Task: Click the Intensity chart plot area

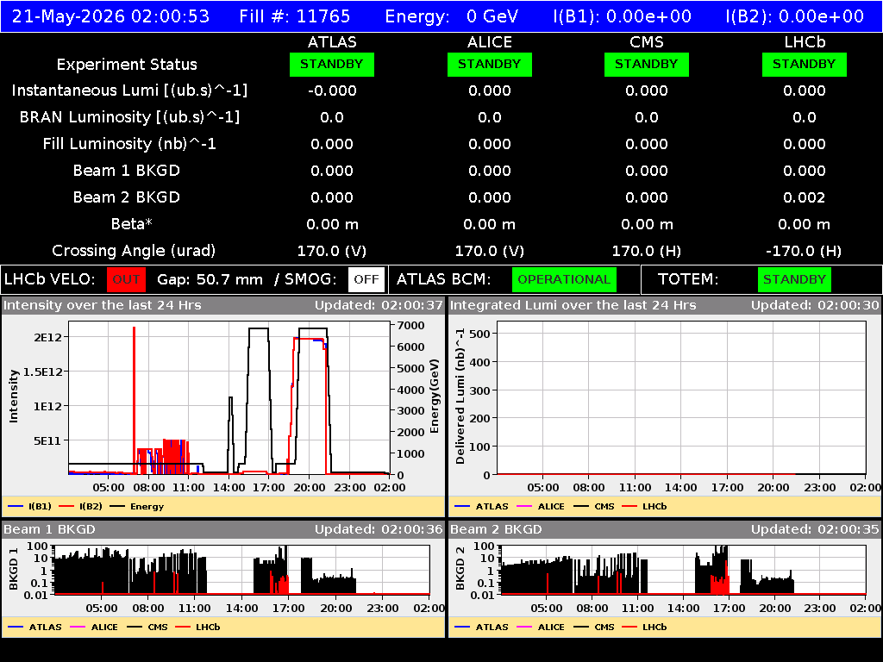Action: (229, 398)
